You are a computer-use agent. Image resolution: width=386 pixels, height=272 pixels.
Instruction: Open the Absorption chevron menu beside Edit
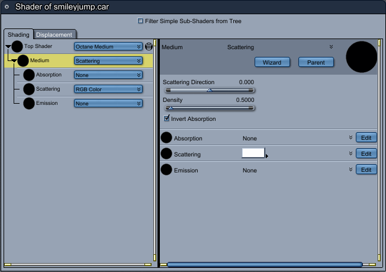(350, 137)
